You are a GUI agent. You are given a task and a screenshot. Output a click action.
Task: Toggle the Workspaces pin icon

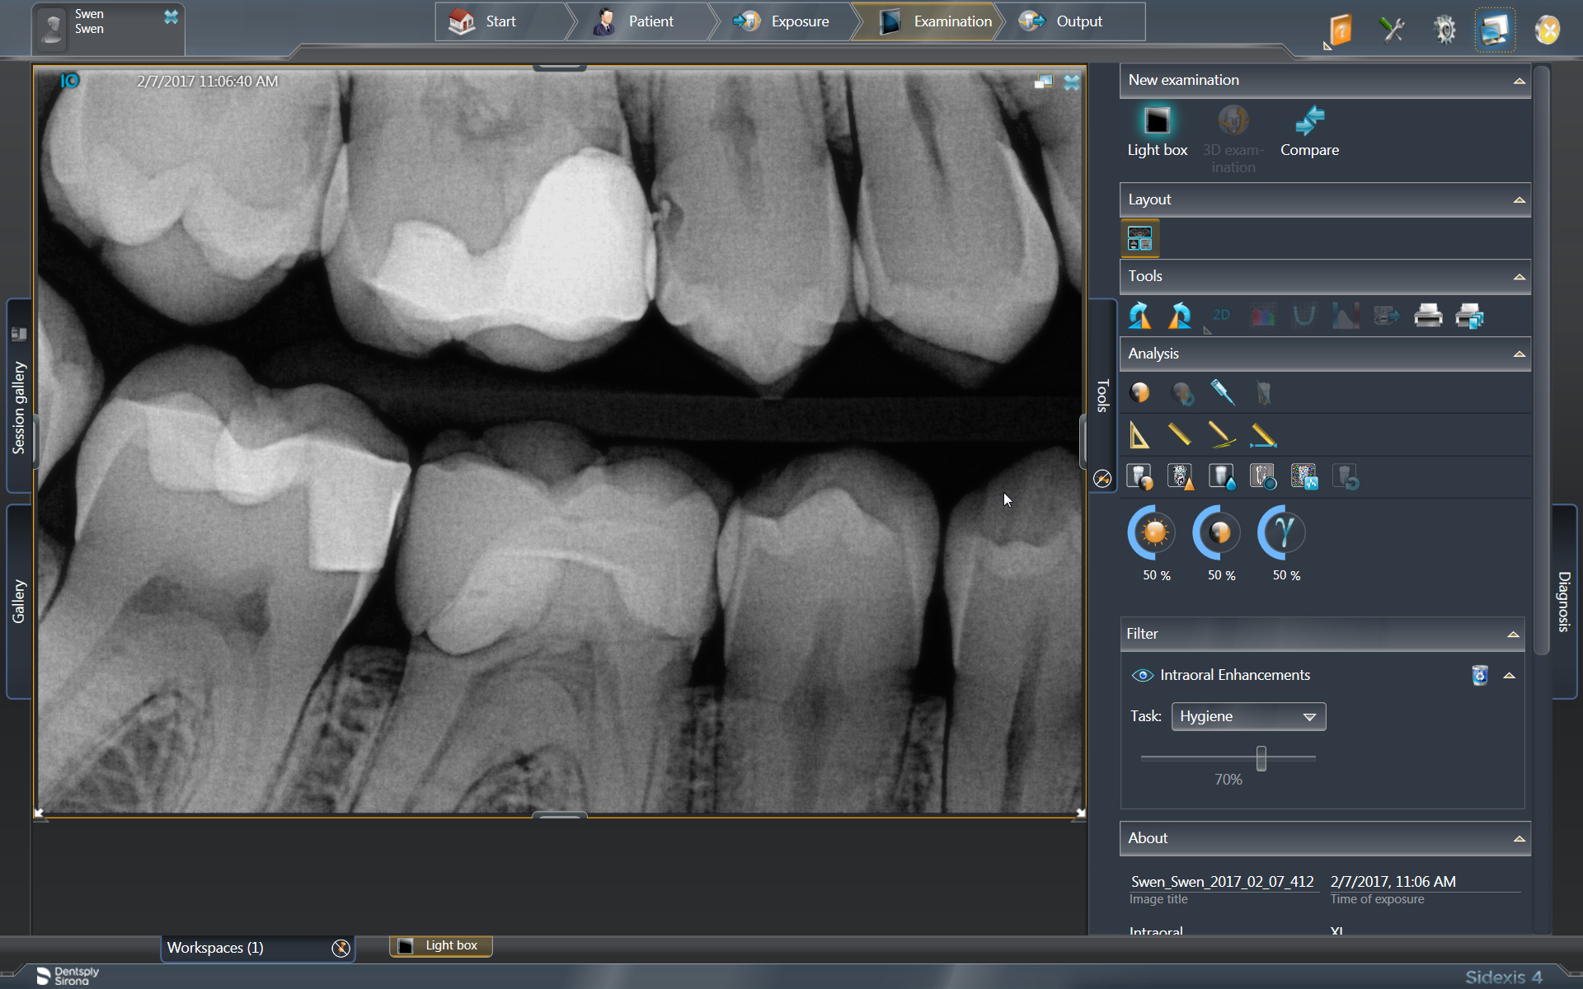click(341, 949)
